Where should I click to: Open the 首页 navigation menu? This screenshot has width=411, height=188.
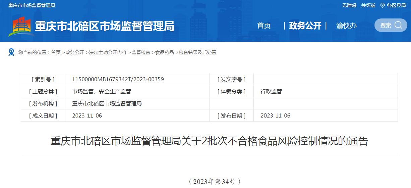pos(264,26)
